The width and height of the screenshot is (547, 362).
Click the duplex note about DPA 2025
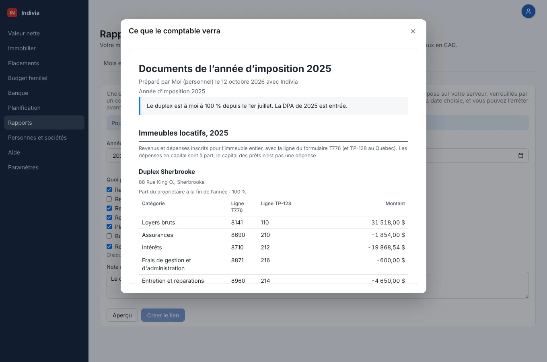273,106
